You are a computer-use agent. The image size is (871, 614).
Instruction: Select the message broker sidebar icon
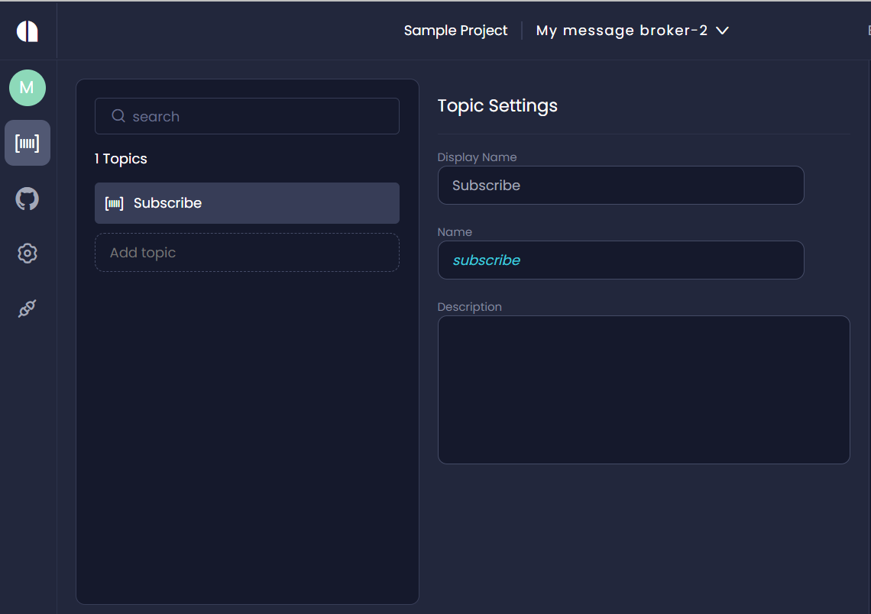28,143
